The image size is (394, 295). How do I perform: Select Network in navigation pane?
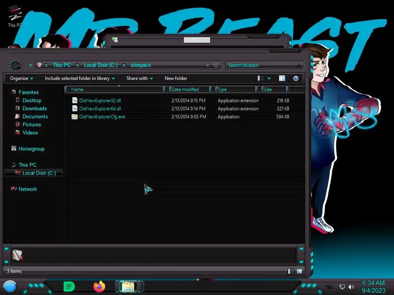click(28, 189)
